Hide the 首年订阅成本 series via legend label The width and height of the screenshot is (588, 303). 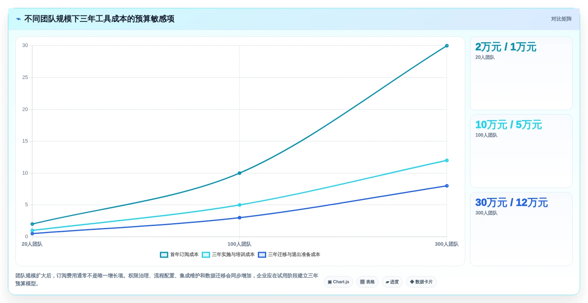pos(184,255)
